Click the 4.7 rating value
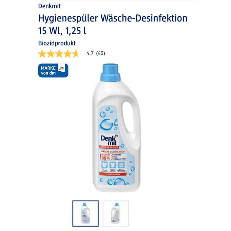Screen dimensions: 231x231 click(x=90, y=53)
